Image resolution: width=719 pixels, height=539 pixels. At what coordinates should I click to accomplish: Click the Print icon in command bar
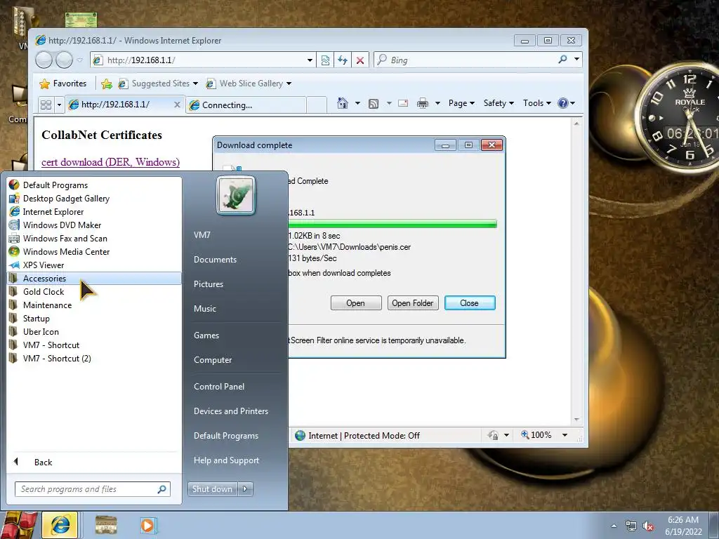click(422, 104)
